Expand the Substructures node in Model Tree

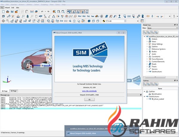[x=147, y=72]
